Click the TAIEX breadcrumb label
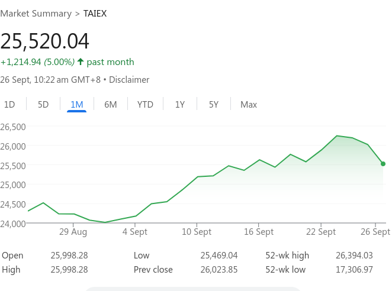Image resolution: width=392 pixels, height=291 pixels. (95, 13)
